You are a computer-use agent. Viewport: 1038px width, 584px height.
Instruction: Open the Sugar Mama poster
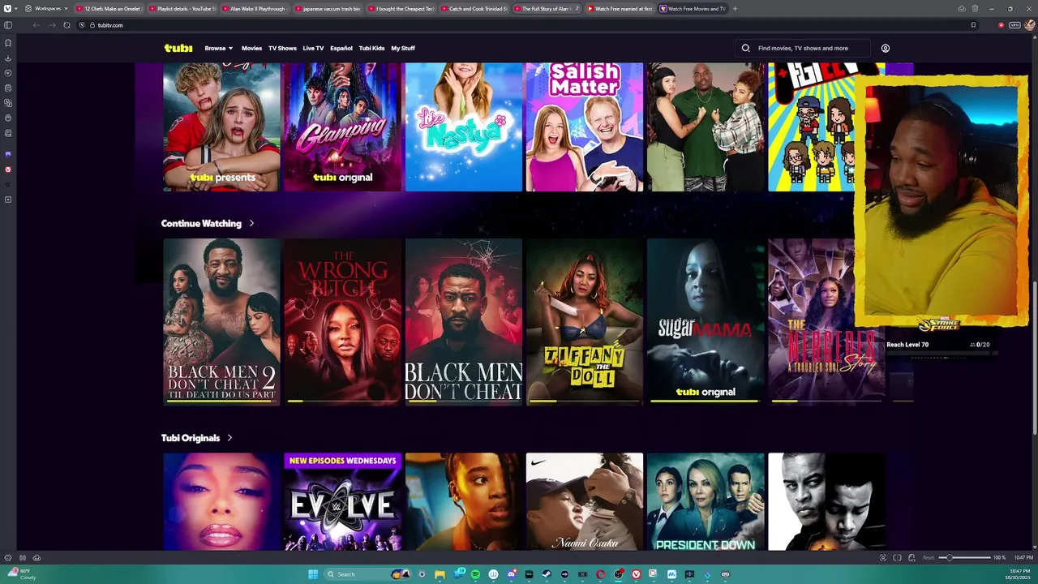click(x=706, y=322)
